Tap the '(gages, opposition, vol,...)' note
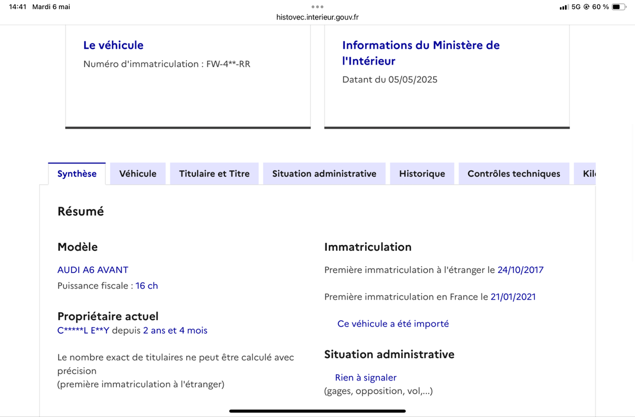Image resolution: width=635 pixels, height=417 pixels. 378,392
